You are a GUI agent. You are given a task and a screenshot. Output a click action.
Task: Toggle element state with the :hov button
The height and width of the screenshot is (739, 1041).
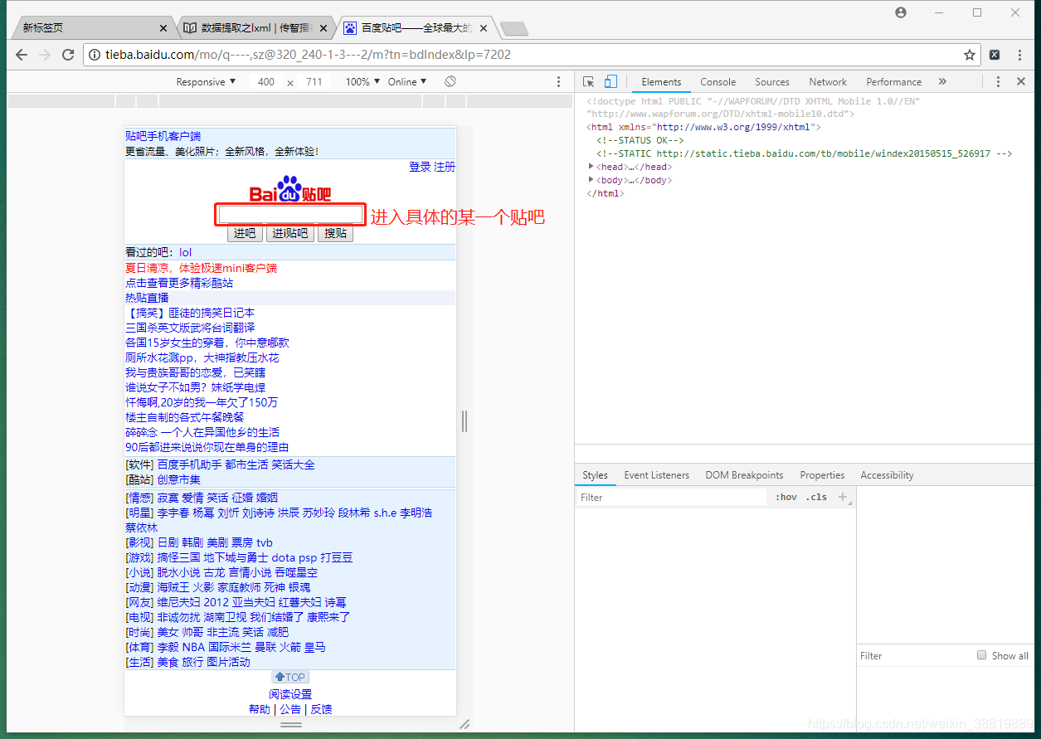[x=786, y=497]
